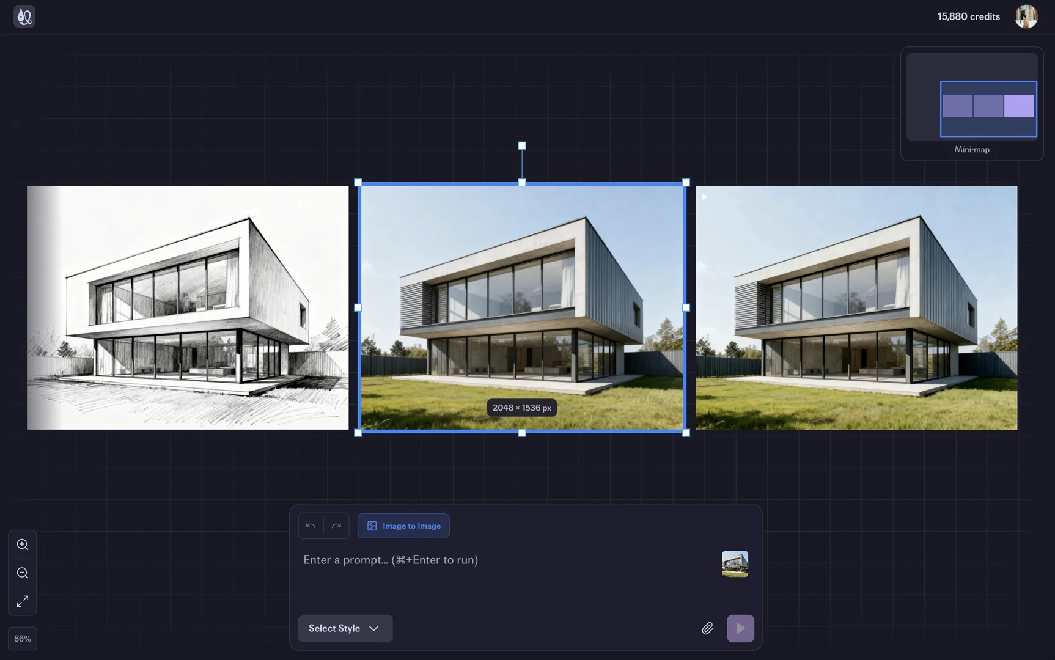Click the zoom out magnifier icon
The width and height of the screenshot is (1055, 660).
coord(23,573)
